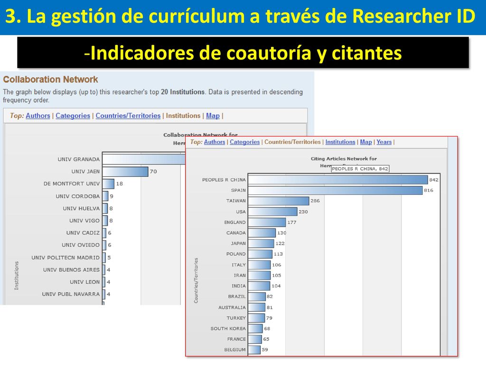Click the IRAN bar valued 105
The height and width of the screenshot is (365, 486).
pyautogui.click(x=259, y=275)
